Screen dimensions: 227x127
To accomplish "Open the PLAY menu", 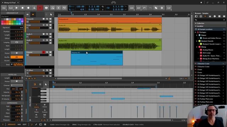I will pos(11,8).
